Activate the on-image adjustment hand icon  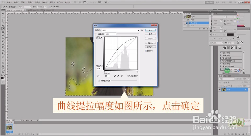98,76
